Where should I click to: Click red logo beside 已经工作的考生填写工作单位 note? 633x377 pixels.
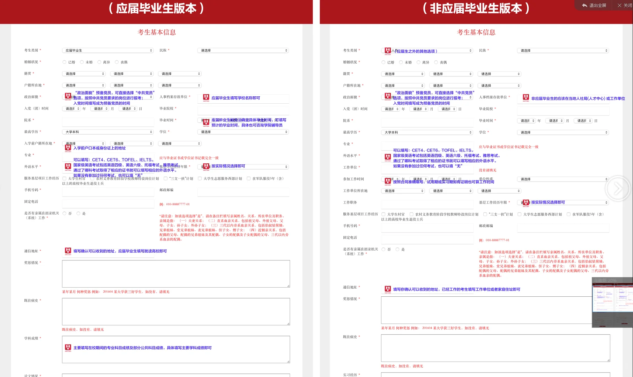click(388, 289)
